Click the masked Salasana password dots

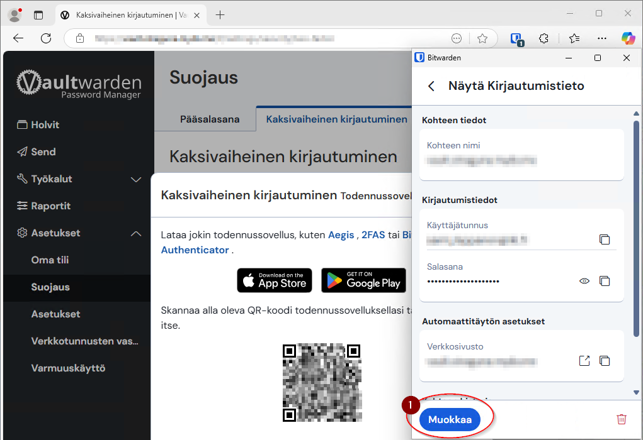(x=463, y=281)
